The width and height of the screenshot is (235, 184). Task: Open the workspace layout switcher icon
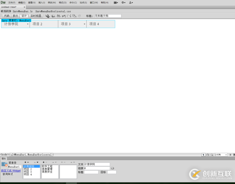(116, 2)
